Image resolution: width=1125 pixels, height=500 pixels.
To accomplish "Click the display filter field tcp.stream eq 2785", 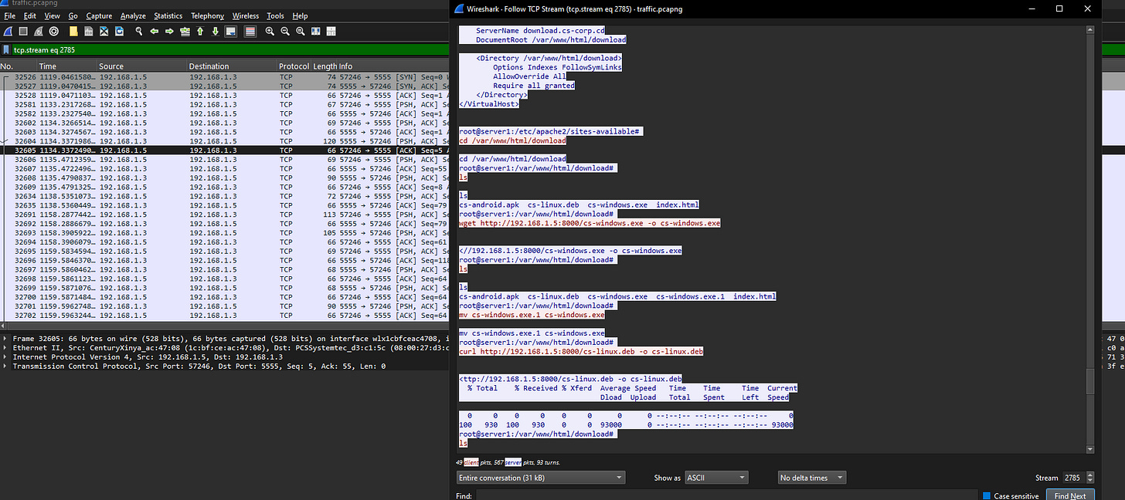I will tap(232, 49).
